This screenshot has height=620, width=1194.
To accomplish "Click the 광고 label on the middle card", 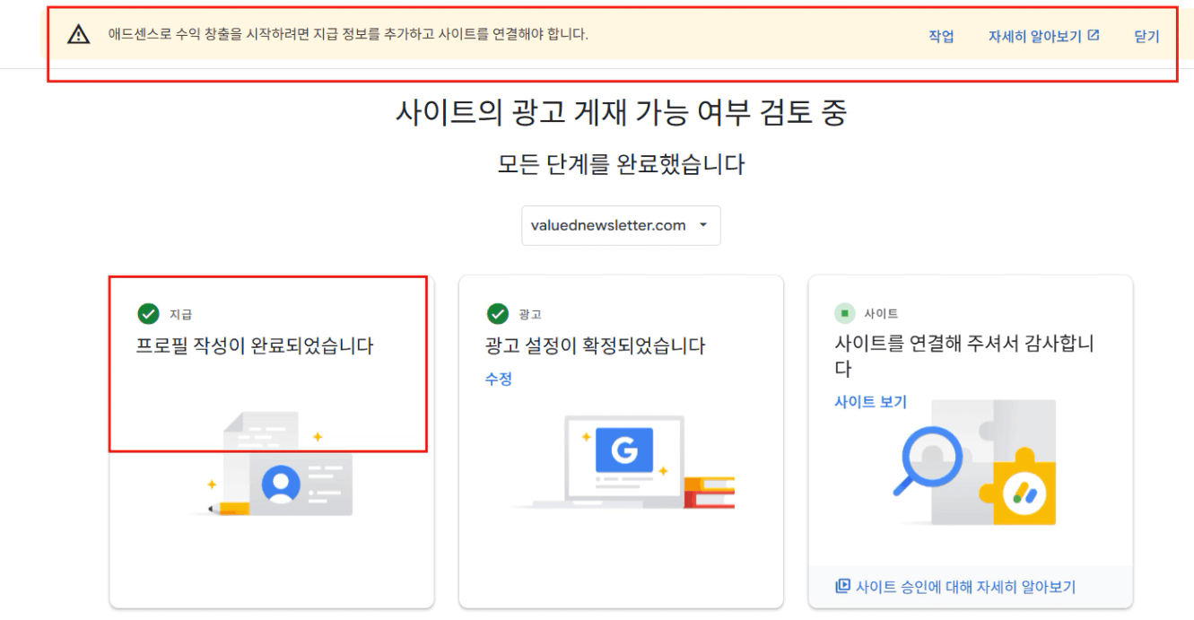I will [x=529, y=315].
